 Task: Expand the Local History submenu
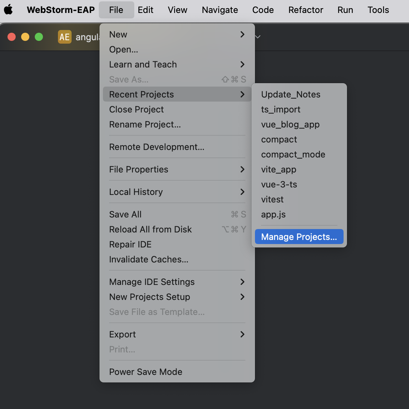click(242, 192)
